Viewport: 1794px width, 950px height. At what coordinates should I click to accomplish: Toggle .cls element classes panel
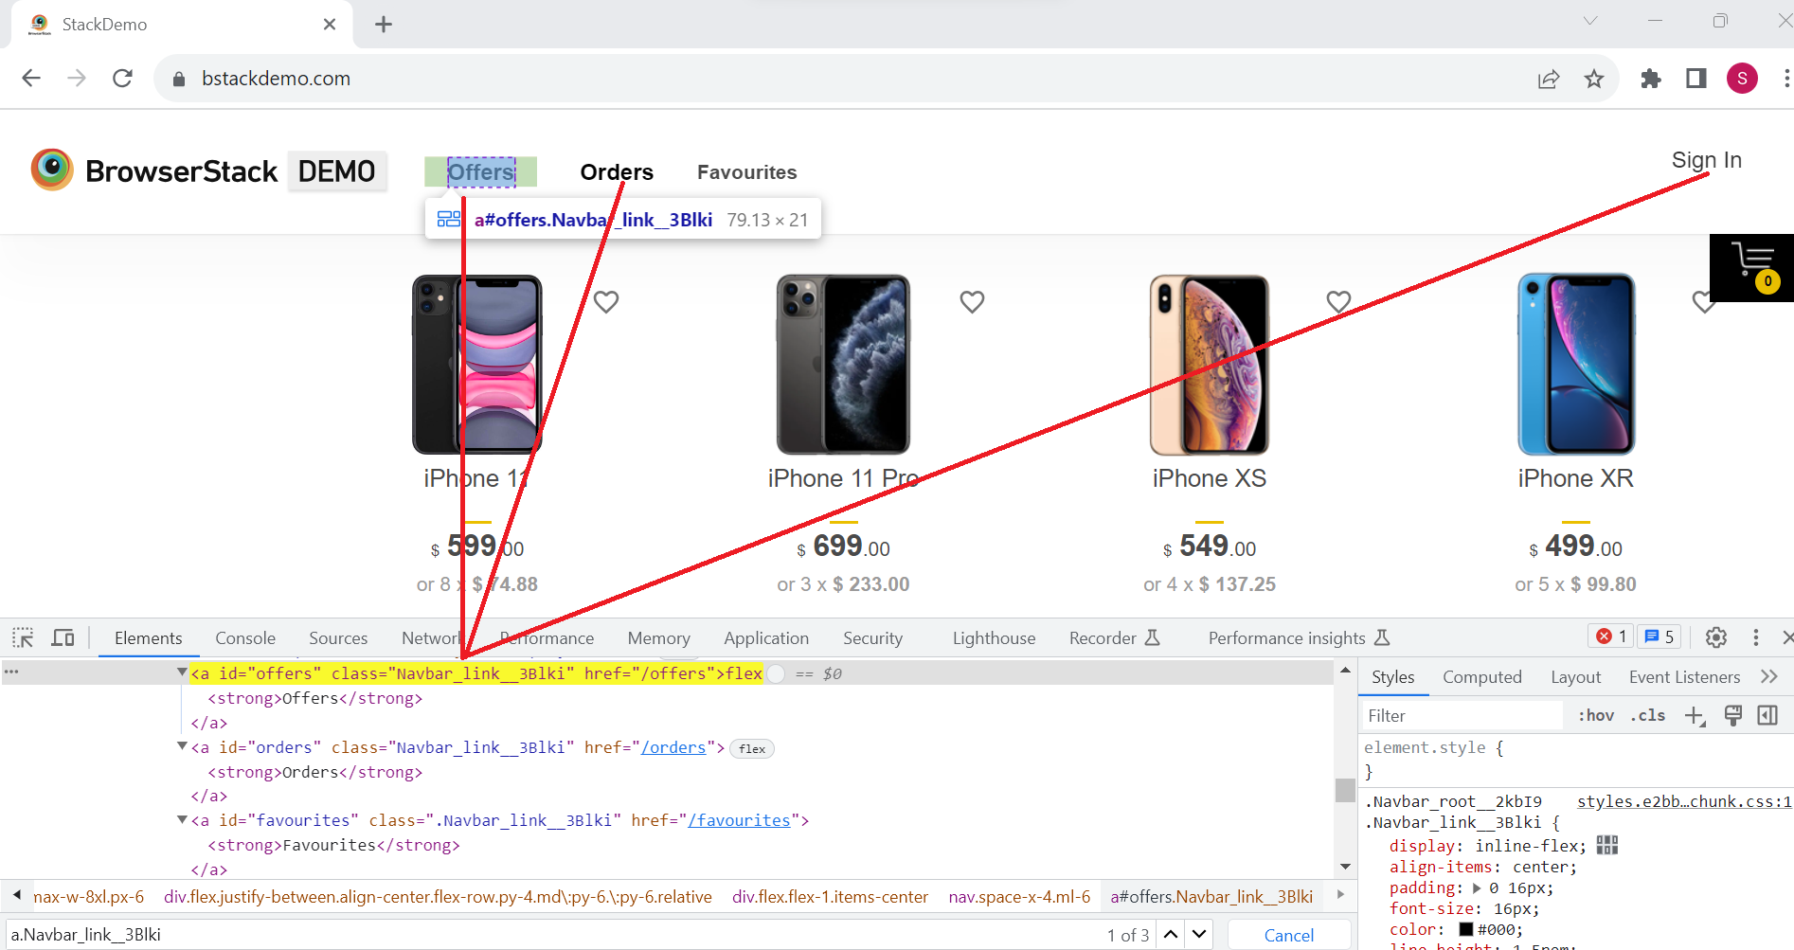coord(1648,715)
